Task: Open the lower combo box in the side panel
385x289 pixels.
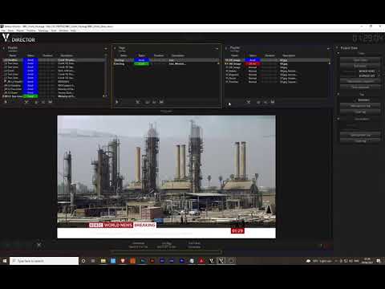Action: [369, 75]
